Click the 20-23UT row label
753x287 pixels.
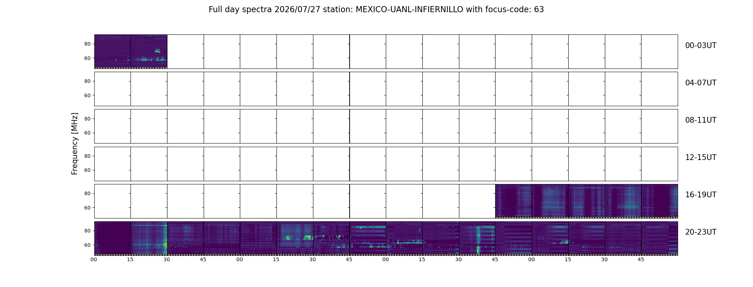click(701, 232)
